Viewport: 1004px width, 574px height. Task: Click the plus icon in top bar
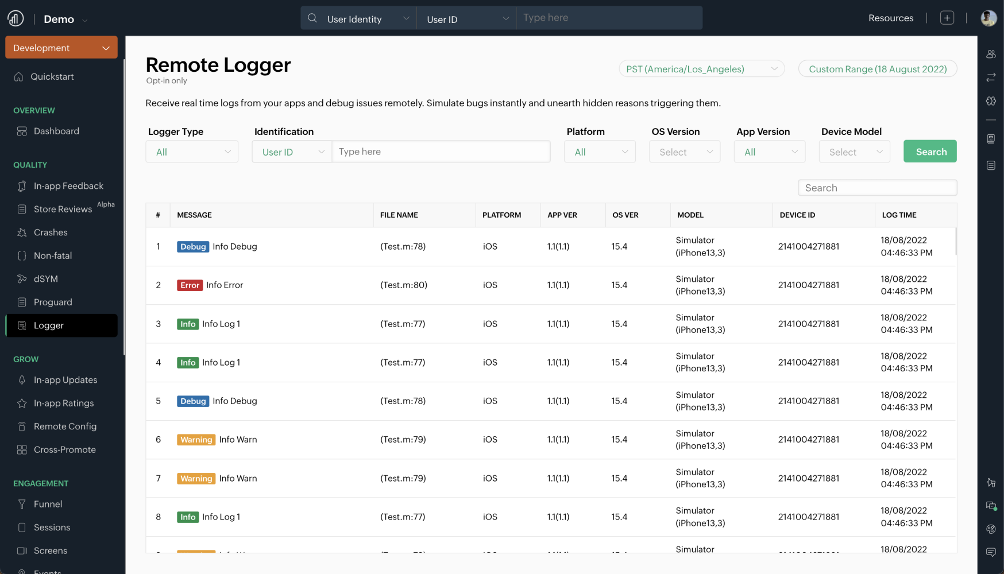pos(947,18)
